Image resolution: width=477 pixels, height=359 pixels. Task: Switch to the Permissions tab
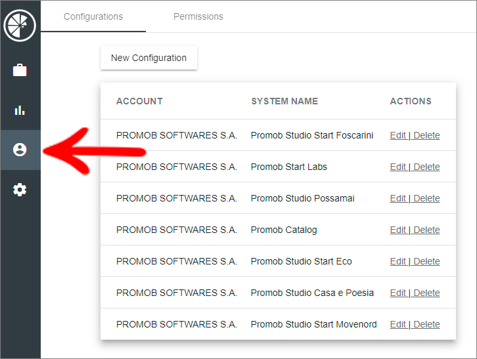pos(198,16)
